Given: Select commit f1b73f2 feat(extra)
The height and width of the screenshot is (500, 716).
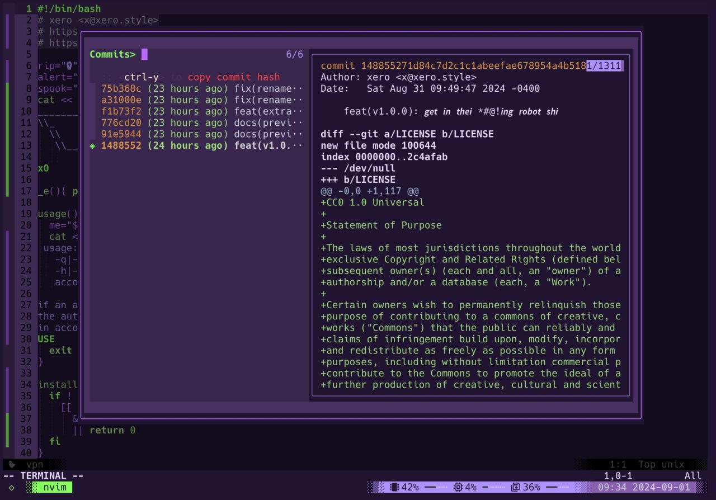Looking at the screenshot, I should (121, 111).
